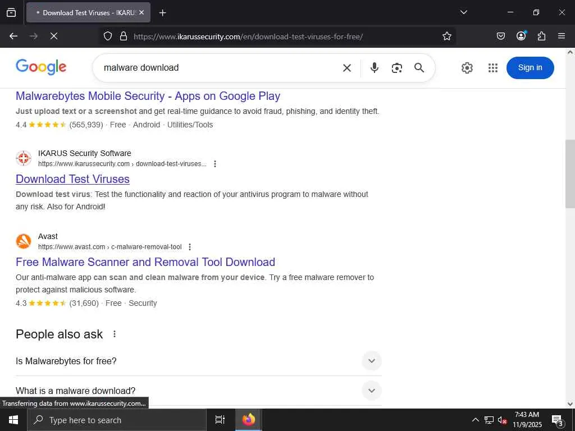Open the tracking protection shield icon
Screen dimensions: 575x431
(107, 36)
